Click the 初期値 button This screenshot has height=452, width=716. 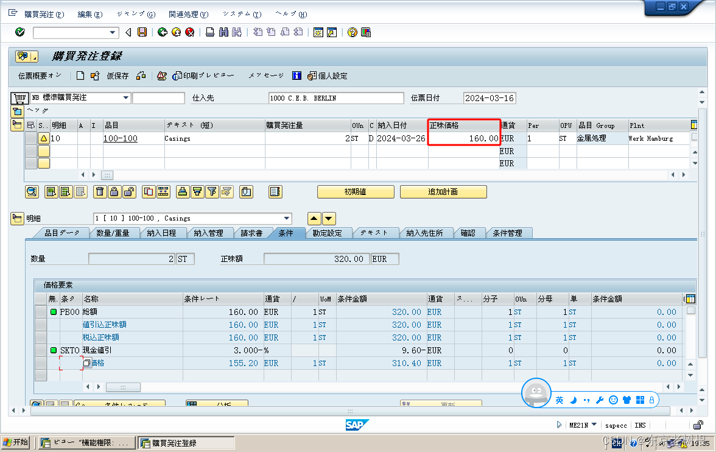pos(355,192)
